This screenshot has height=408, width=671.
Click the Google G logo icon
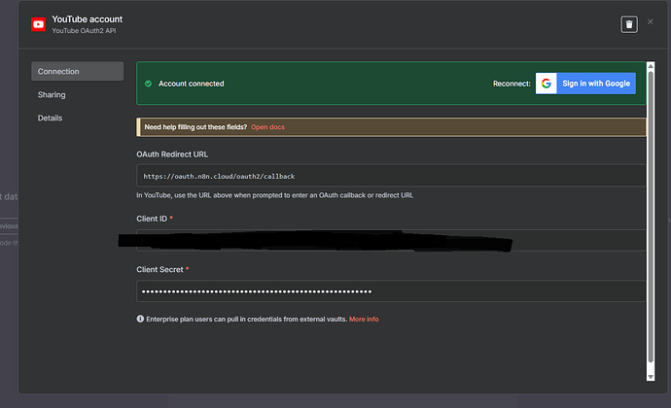547,84
